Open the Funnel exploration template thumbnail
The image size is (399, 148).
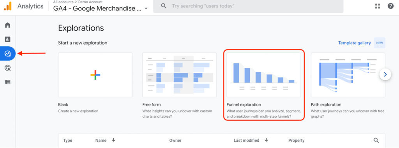[x=264, y=75]
